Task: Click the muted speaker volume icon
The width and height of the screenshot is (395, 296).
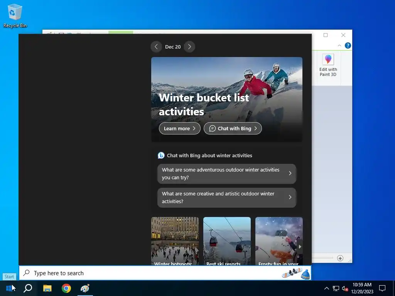Action: (x=345, y=288)
